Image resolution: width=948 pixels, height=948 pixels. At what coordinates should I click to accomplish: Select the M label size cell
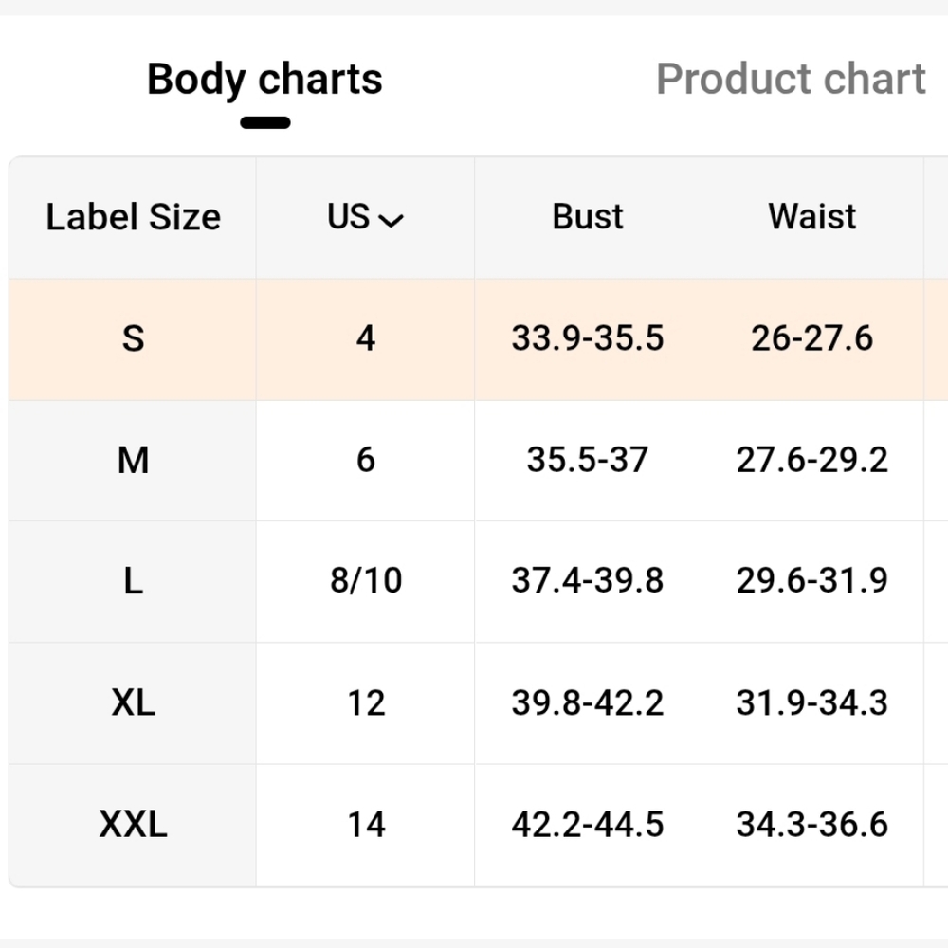point(133,460)
